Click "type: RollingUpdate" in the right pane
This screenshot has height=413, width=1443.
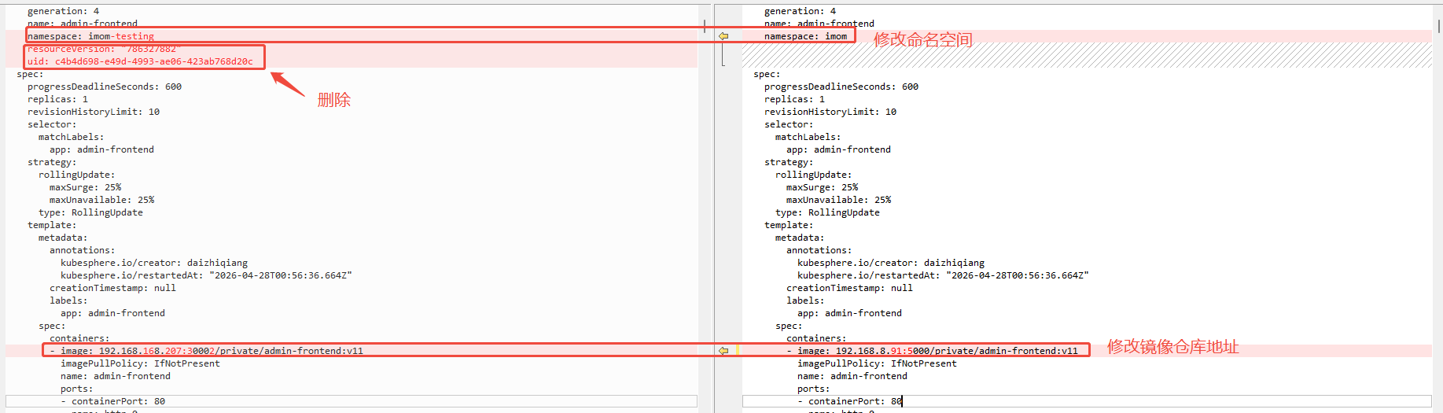point(827,212)
